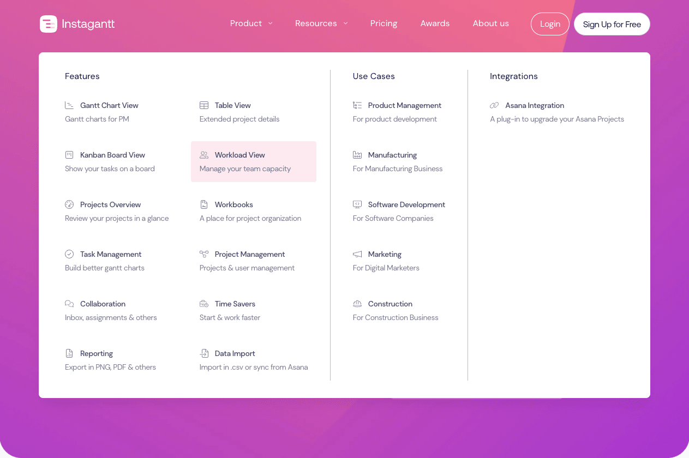Click the Reporting document icon
The image size is (689, 458).
click(x=69, y=353)
